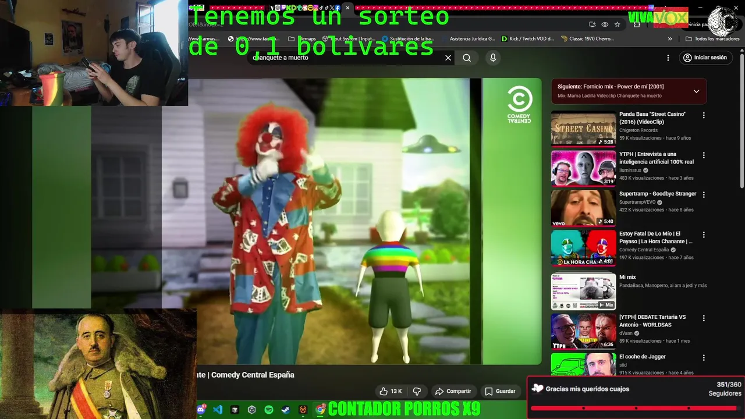Like the video with 13 K
745x419 pixels.
391,391
